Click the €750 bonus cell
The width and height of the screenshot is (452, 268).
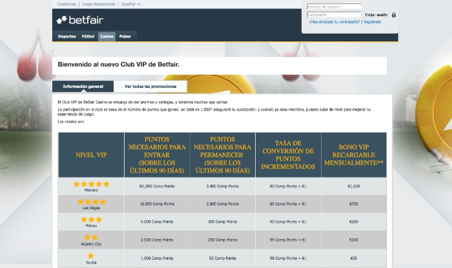(x=354, y=203)
